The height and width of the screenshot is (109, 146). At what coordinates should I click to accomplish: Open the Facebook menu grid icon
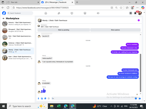pos(131,13)
